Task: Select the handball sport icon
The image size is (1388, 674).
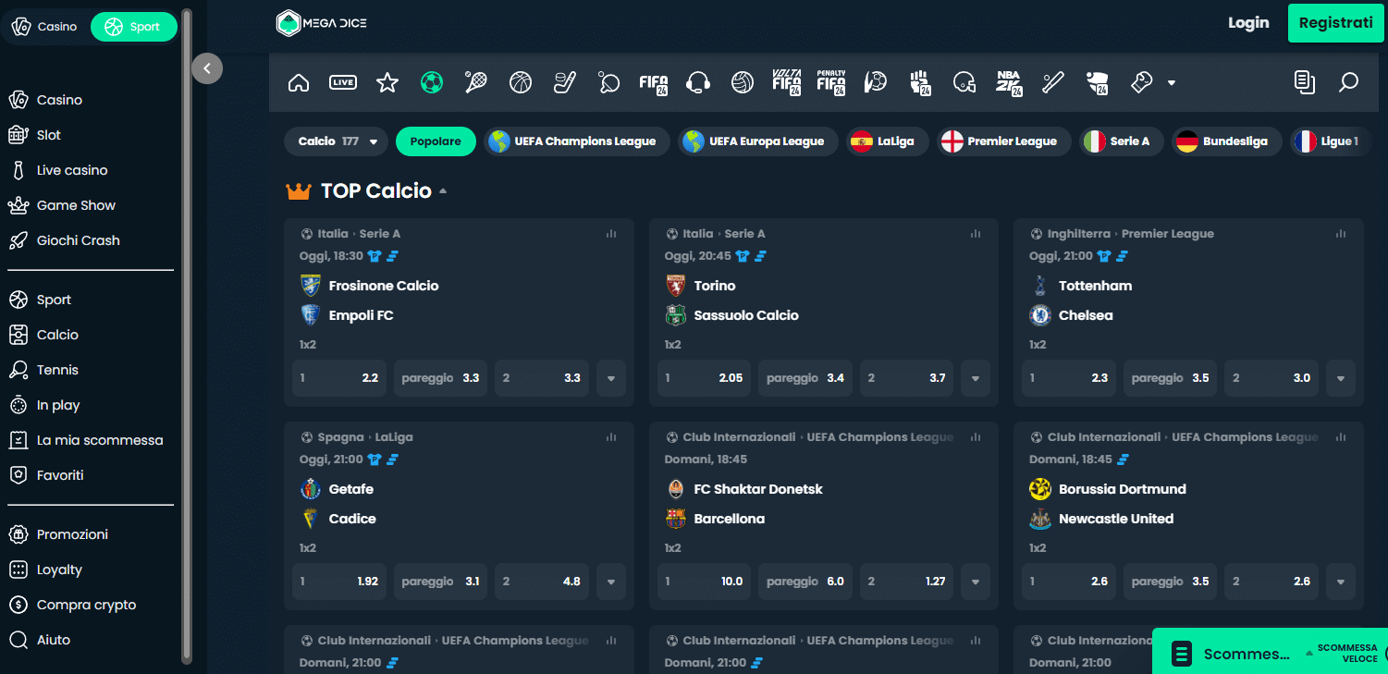Action: [x=876, y=83]
